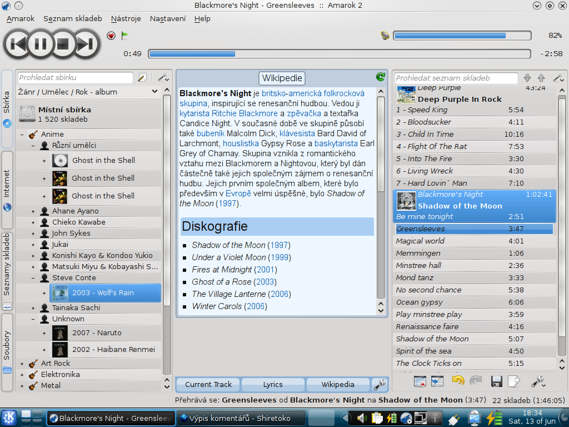The image size is (569, 427).
Task: Focus the Prohledat seznam skladeb field
Action: coord(456,78)
